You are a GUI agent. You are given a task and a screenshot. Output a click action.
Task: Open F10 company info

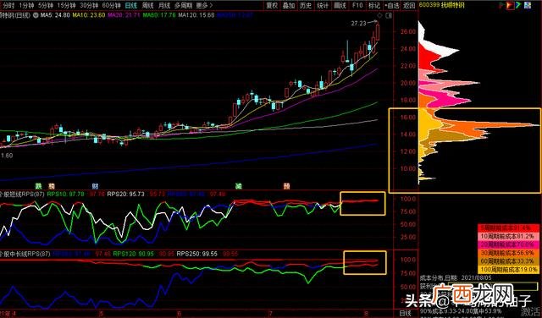pos(357,6)
